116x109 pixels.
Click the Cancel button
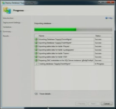(x=106, y=104)
